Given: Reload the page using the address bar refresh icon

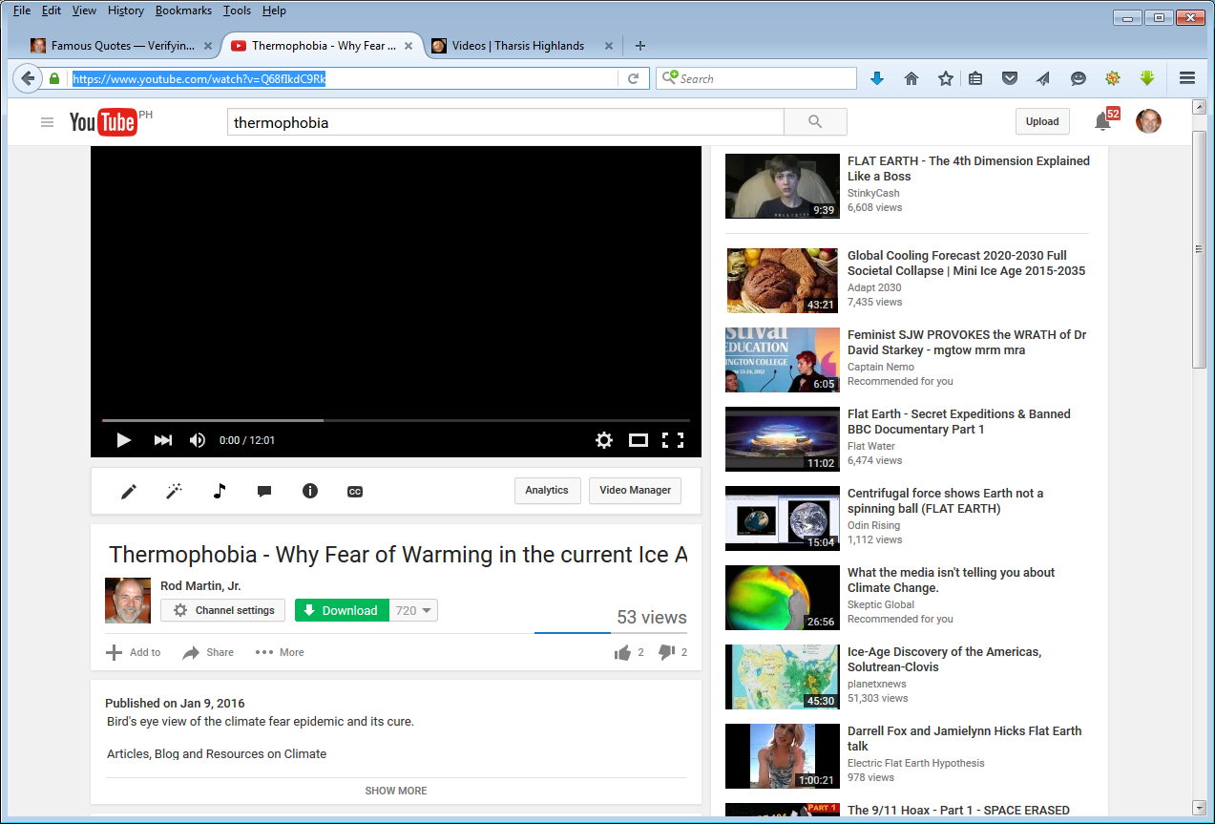Looking at the screenshot, I should click(x=633, y=79).
